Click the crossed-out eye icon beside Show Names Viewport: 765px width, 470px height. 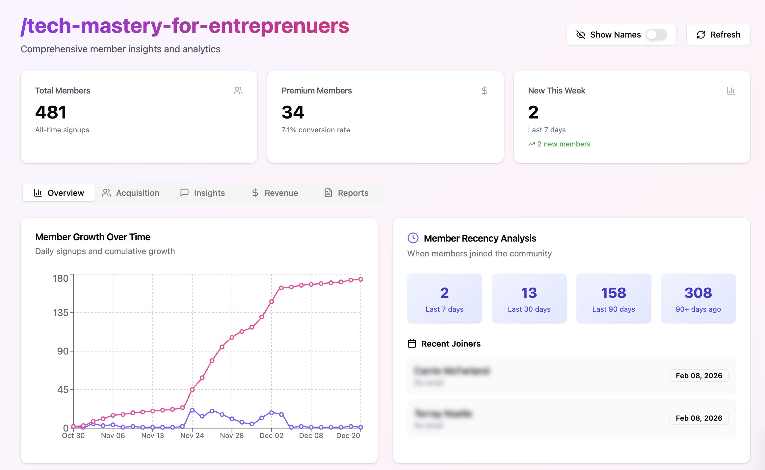pos(581,35)
